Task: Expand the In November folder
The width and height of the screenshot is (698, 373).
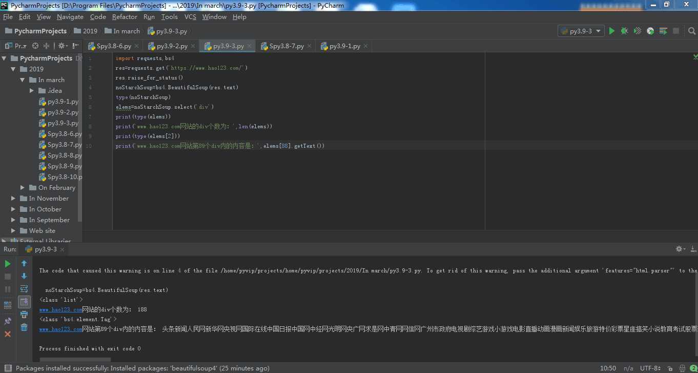Action: [14, 199]
